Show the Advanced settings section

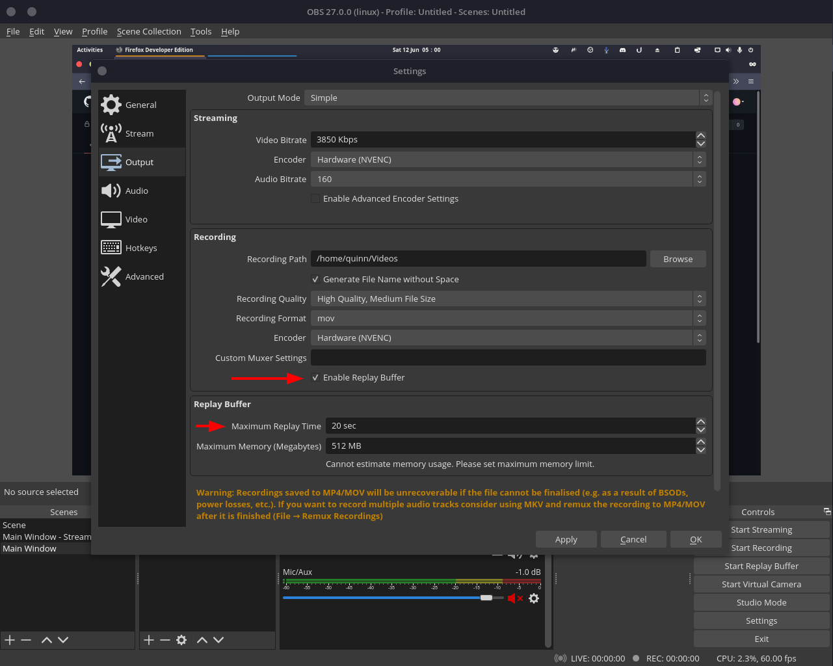tap(142, 276)
